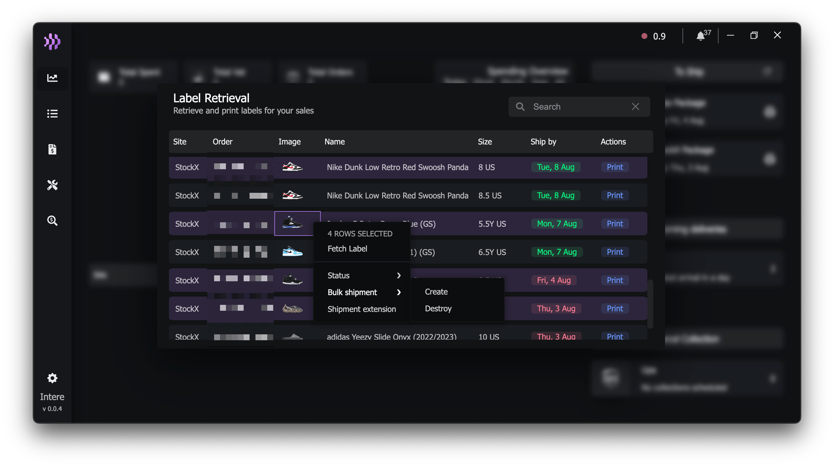This screenshot has height=467, width=834.
Task: Open the Status submenu entry
Action: [x=362, y=275]
